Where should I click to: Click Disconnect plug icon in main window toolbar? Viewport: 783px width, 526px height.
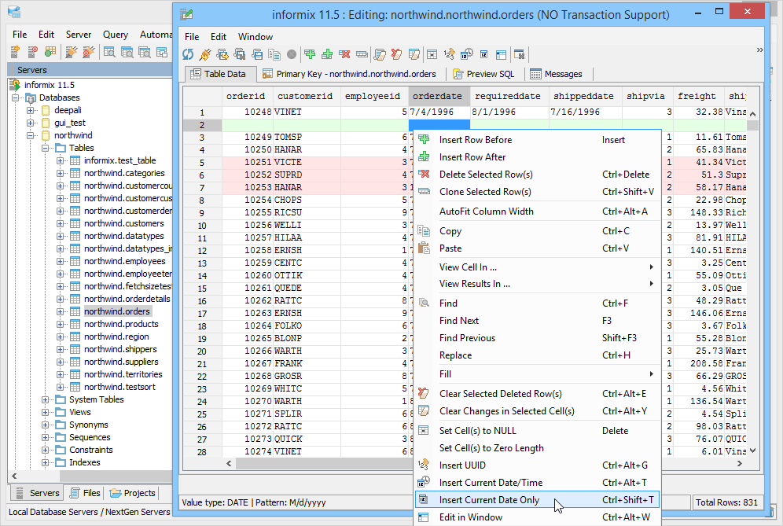[88, 52]
